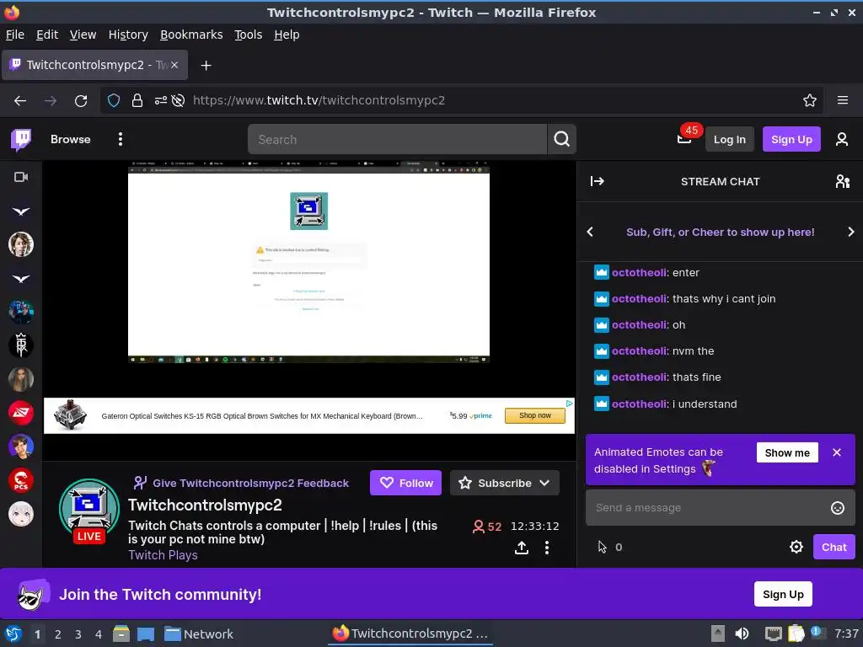The image size is (863, 647).
Task: Click the followed channels camera icon in sidebar
Action: 21,177
